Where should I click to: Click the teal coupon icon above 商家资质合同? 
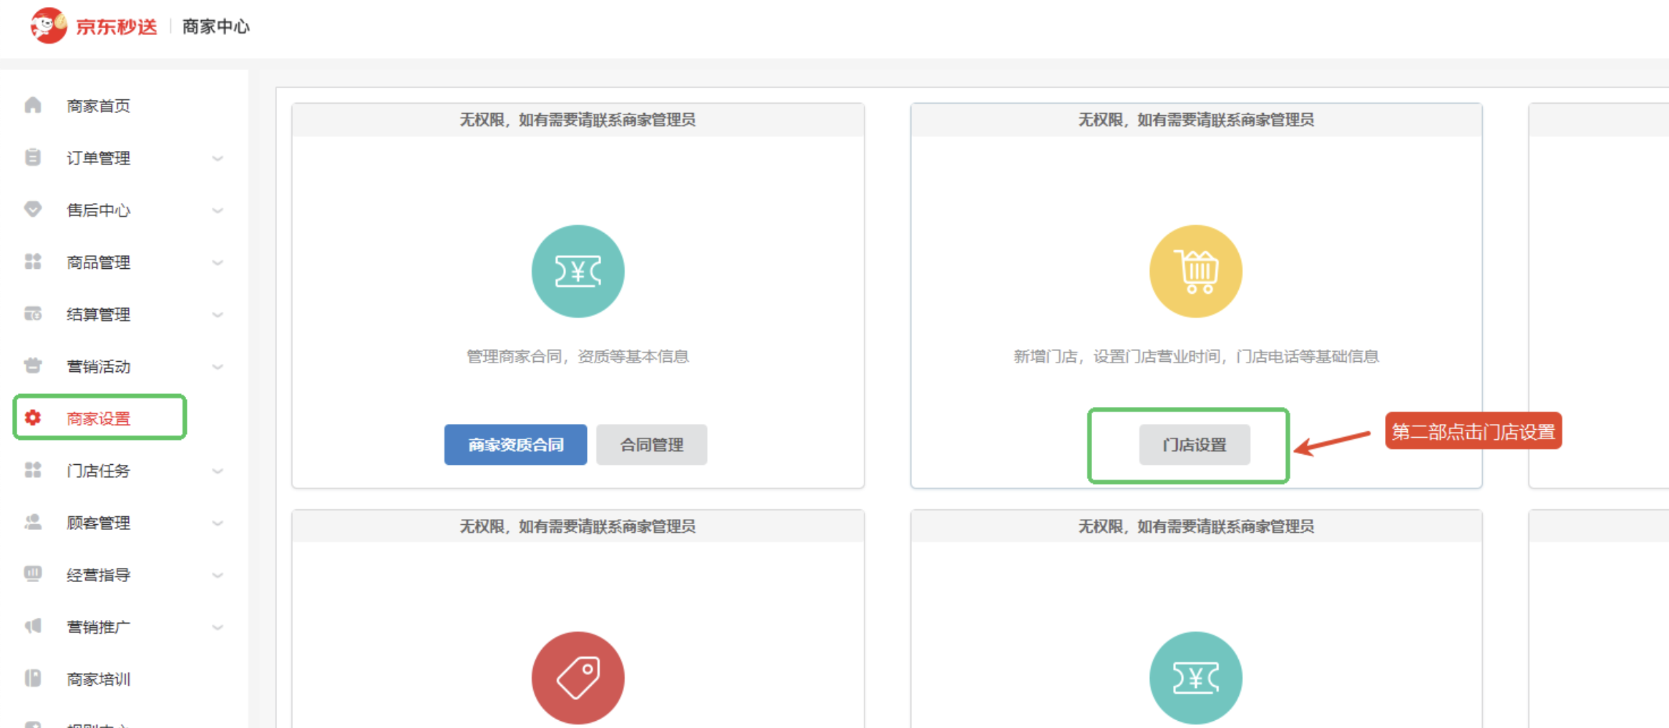point(578,272)
